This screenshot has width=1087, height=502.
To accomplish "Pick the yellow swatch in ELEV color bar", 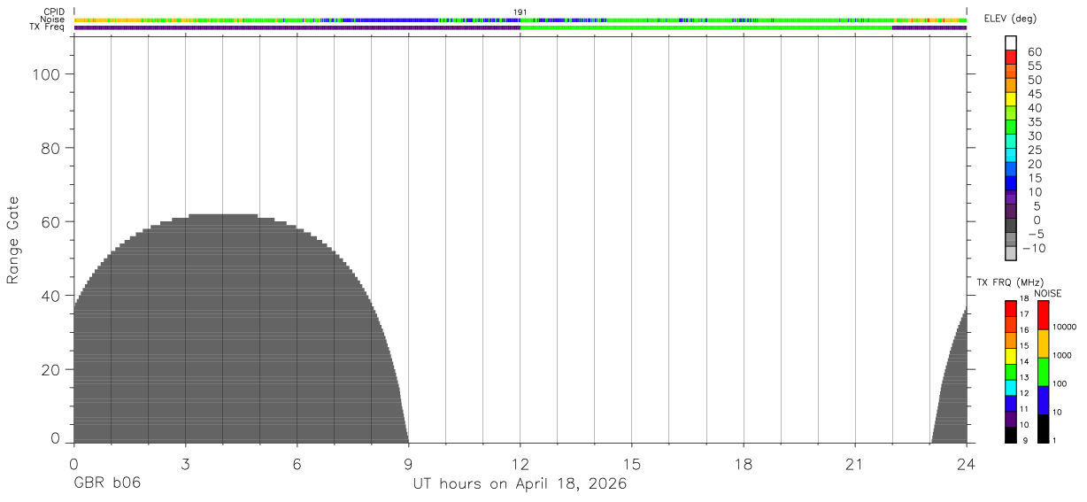I will pos(1011,99).
